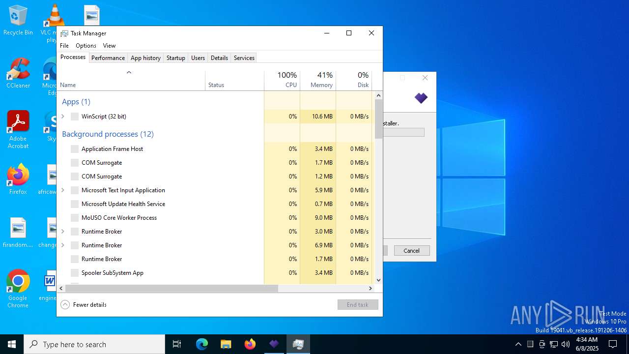Image resolution: width=629 pixels, height=354 pixels.
Task: Open the taskbar clock and date
Action: (x=587, y=344)
